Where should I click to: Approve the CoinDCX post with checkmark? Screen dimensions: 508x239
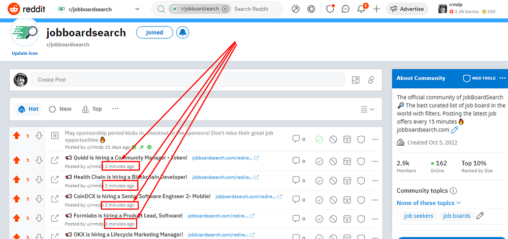(319, 200)
